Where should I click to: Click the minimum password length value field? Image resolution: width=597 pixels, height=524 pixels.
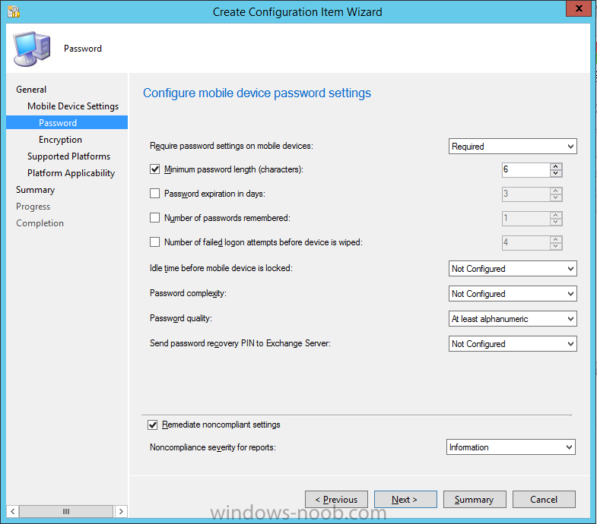pos(526,169)
